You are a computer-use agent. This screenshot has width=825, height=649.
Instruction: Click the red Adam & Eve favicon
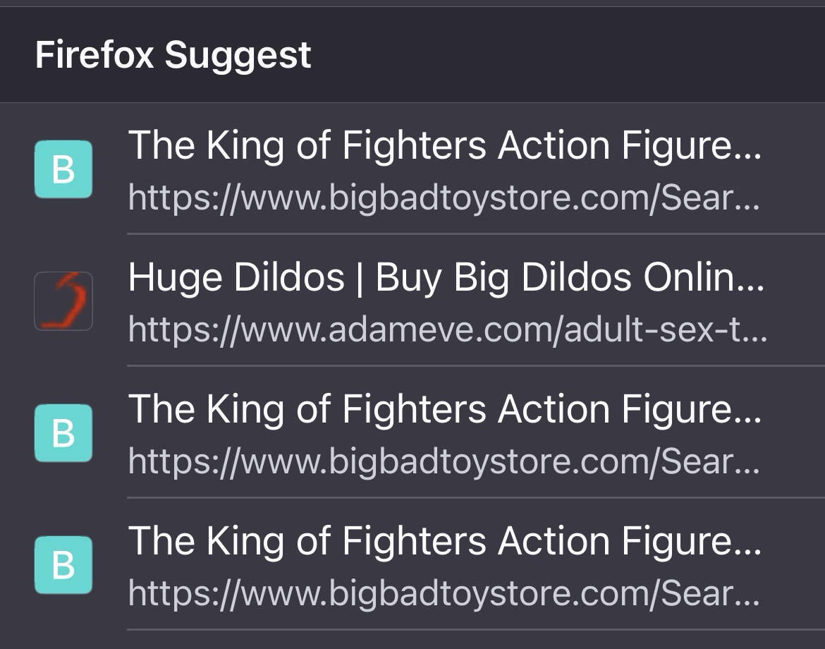tap(63, 301)
